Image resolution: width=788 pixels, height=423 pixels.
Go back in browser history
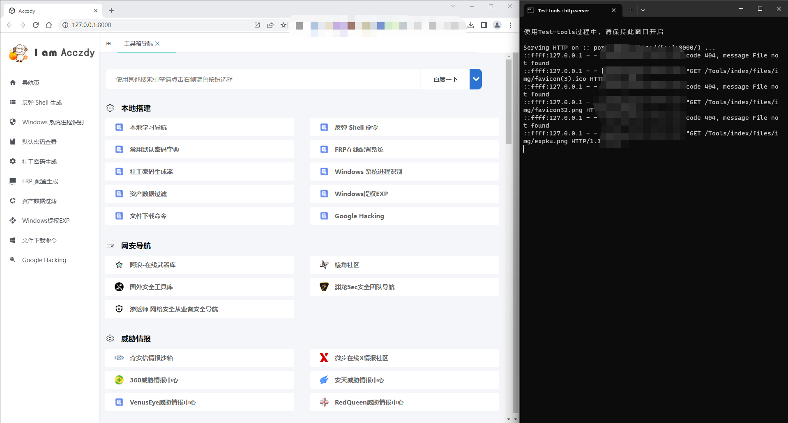pos(9,25)
